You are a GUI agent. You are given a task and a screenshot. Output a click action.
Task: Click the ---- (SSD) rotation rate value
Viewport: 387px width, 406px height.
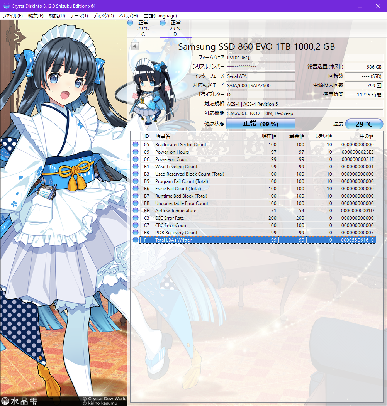point(364,76)
